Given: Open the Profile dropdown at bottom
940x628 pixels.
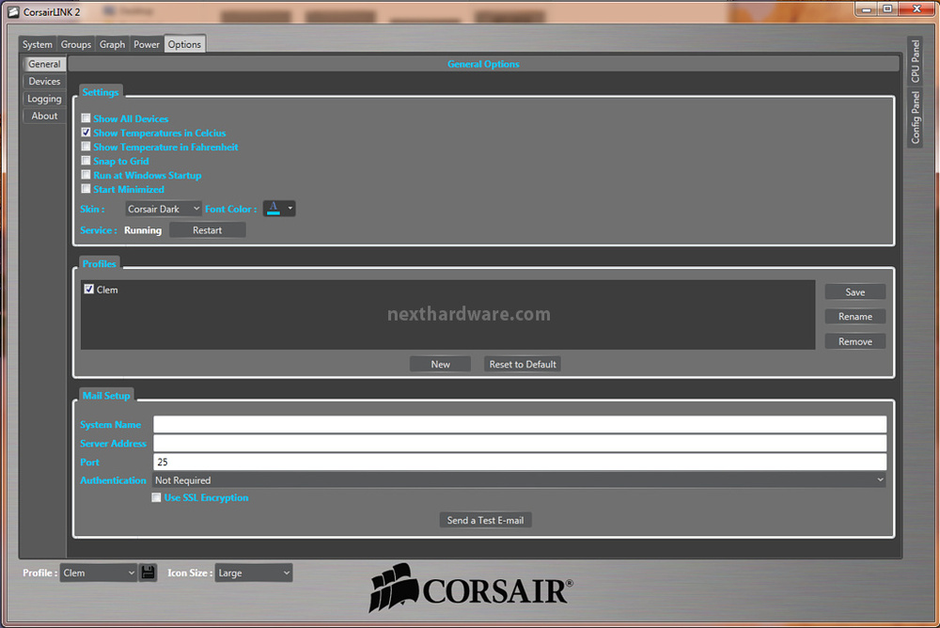Looking at the screenshot, I should [99, 573].
